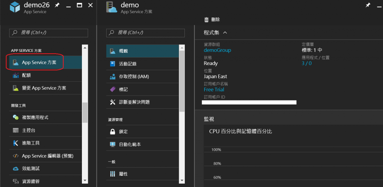Pin the demo App Service 方案 blade

pyautogui.click(x=368, y=5)
